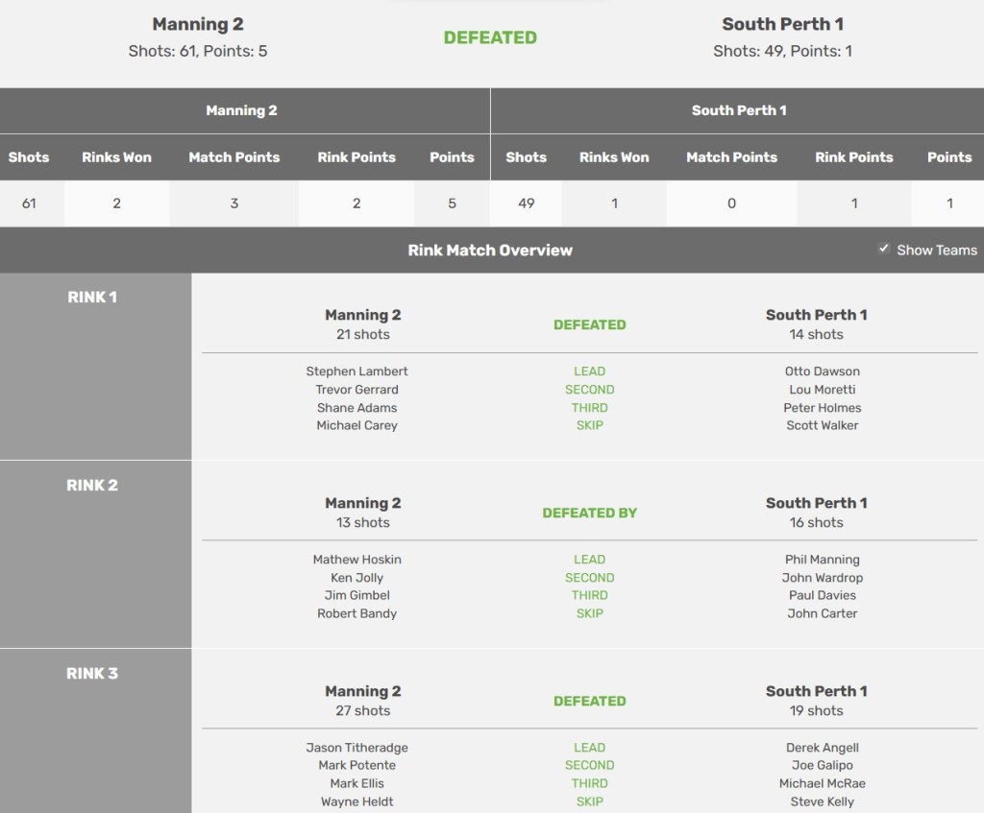Viewport: 984px width, 813px height.
Task: Click the South Perth 1 shots value 49 in table
Action: coord(526,203)
